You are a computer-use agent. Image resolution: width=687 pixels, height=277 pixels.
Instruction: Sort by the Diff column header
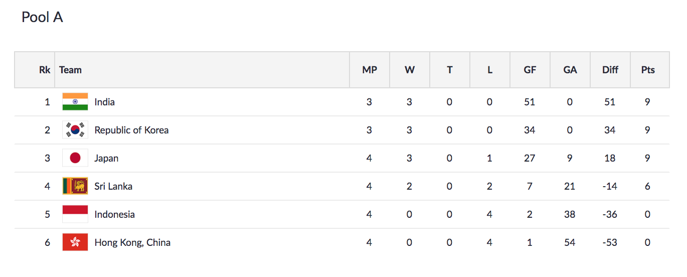(610, 70)
